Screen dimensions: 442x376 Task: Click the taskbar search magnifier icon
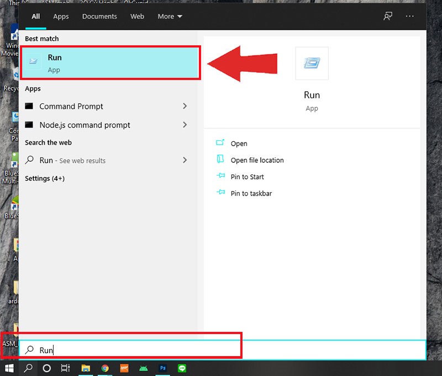tap(28, 368)
